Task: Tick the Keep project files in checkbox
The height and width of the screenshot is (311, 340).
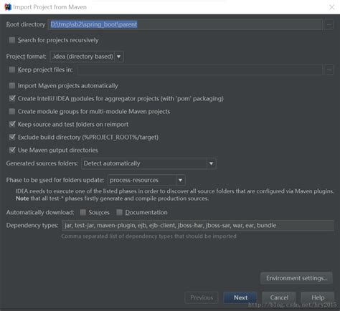Action: 12,70
